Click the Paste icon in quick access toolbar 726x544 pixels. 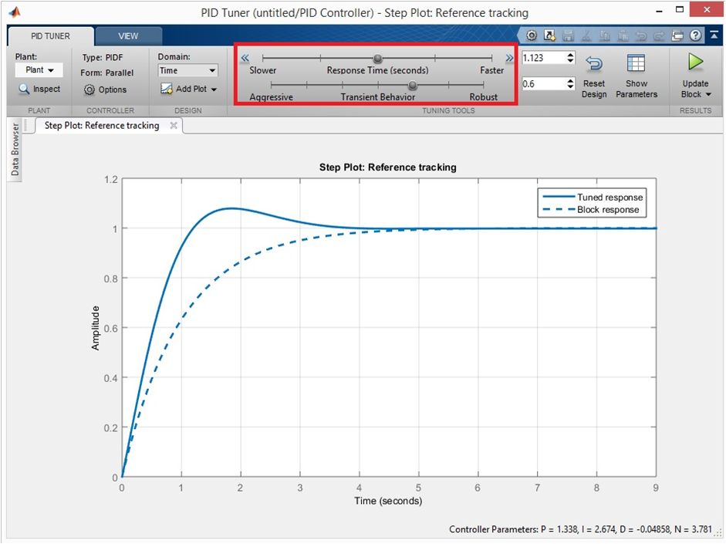click(x=623, y=35)
